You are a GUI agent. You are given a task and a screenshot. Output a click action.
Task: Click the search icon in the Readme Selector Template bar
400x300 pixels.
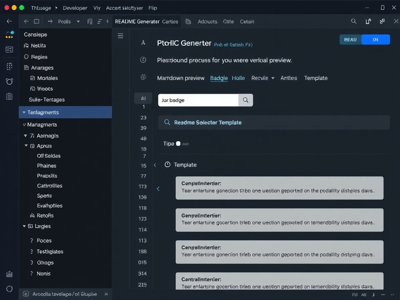[x=167, y=122]
